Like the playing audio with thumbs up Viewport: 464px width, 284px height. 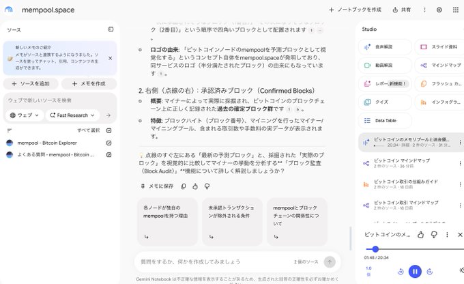[420, 235]
